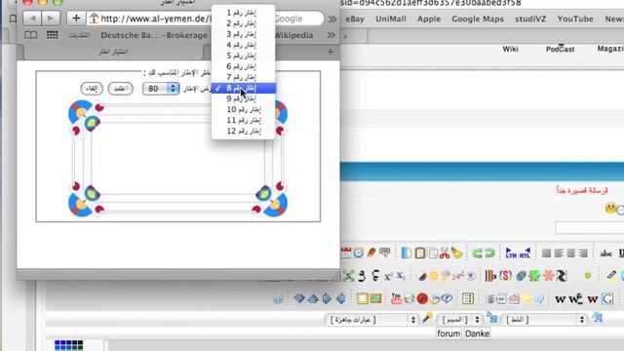Undo with the left green arrow
The height and width of the screenshot is (351, 624).
477,253
